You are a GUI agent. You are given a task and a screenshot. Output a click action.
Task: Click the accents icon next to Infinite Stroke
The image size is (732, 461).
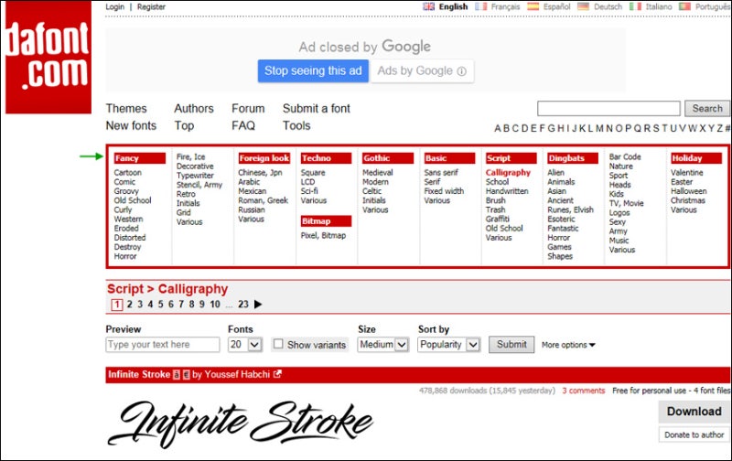coord(177,375)
